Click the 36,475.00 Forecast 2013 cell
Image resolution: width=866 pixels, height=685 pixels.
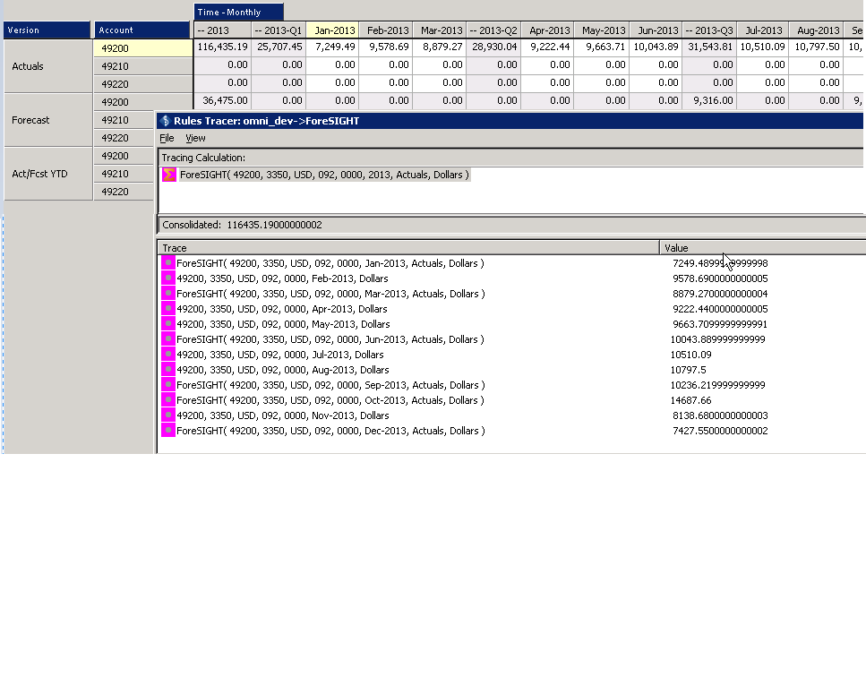coord(222,100)
